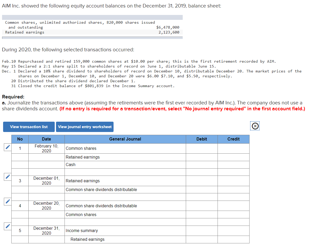
Task: Click the December 20, 2020 date cell
Action: tap(46, 206)
